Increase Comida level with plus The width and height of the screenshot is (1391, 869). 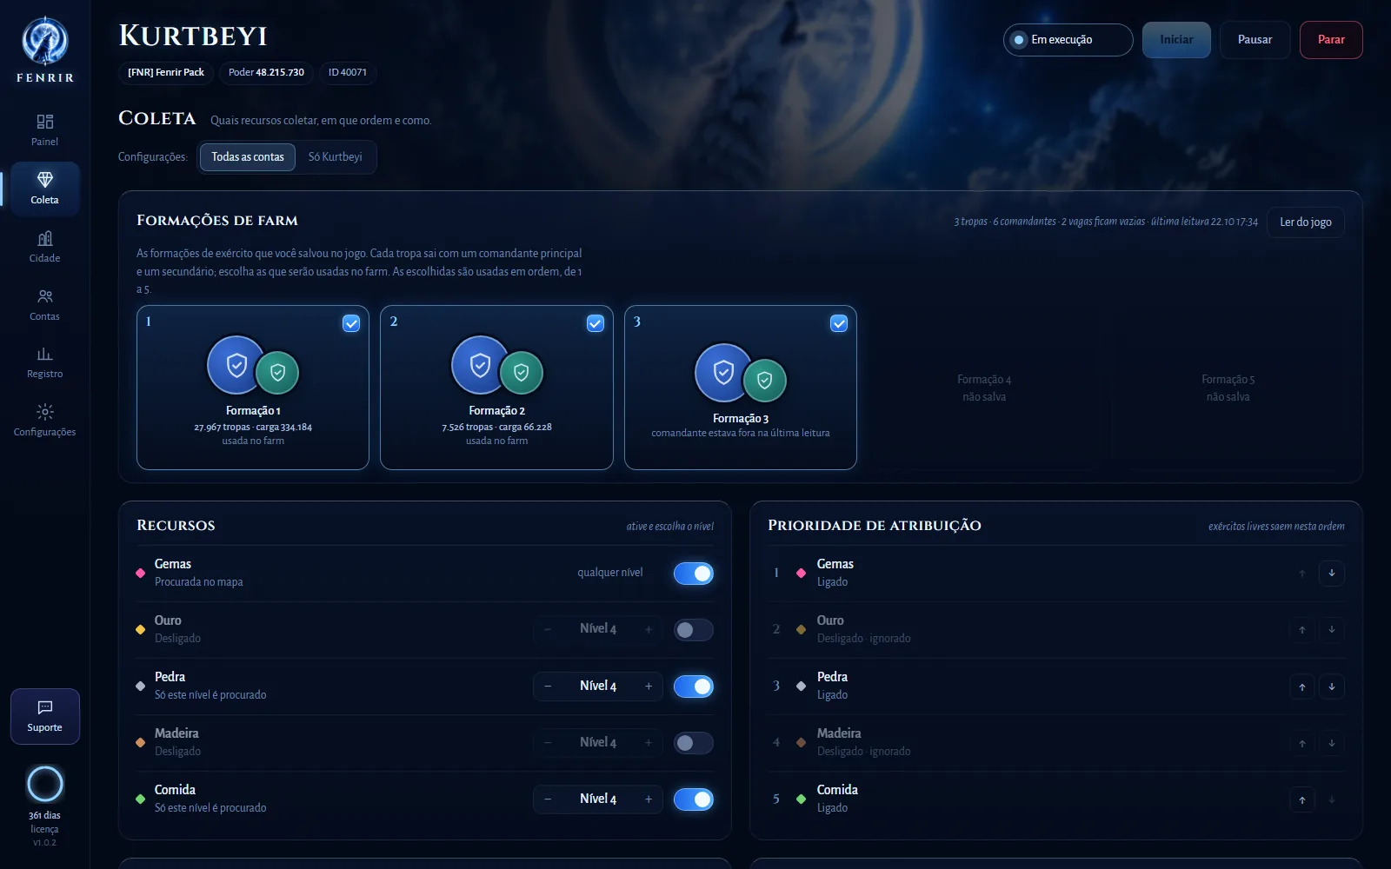tap(649, 799)
